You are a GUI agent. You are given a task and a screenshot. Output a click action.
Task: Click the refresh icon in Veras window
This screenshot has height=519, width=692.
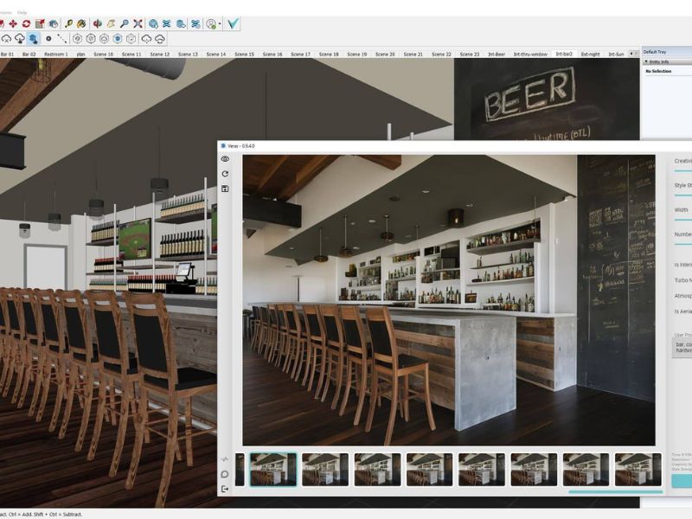225,174
